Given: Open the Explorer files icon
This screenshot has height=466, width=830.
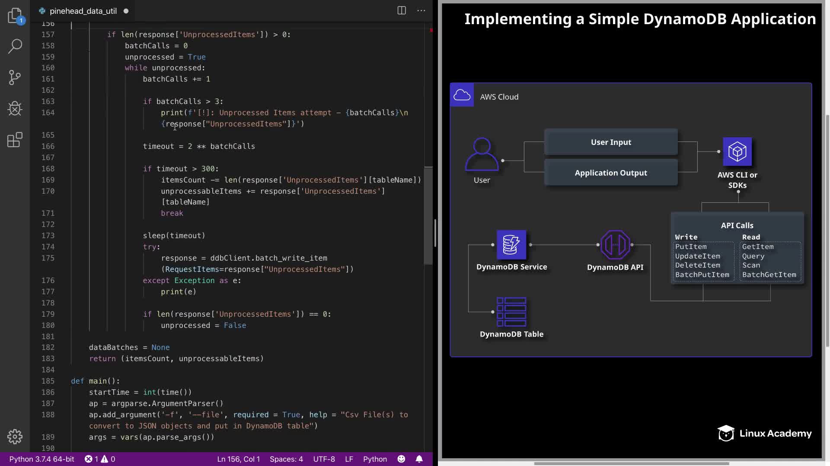Looking at the screenshot, I should 15,16.
